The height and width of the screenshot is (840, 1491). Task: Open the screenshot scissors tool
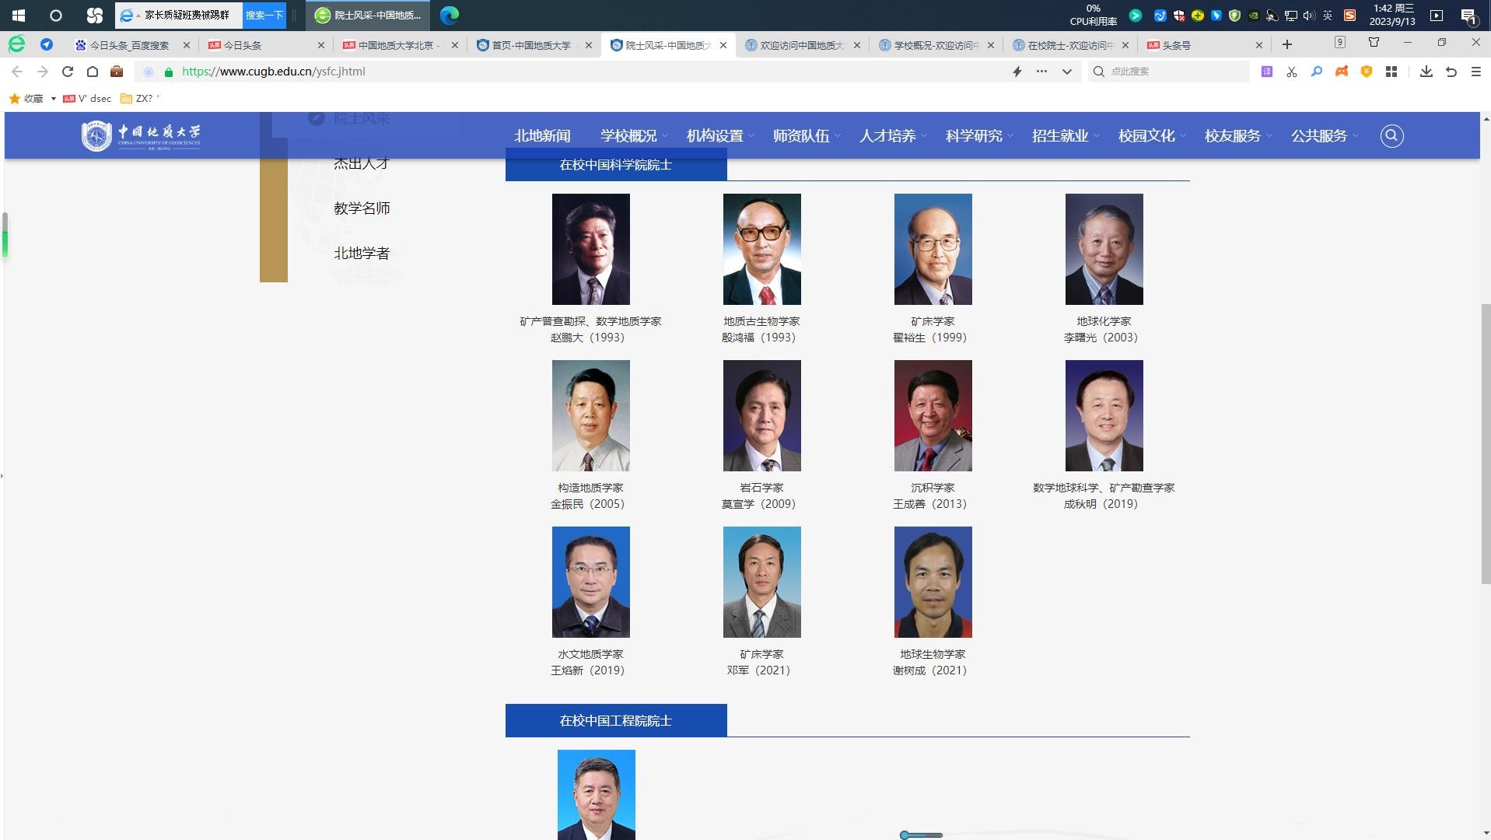pos(1291,72)
